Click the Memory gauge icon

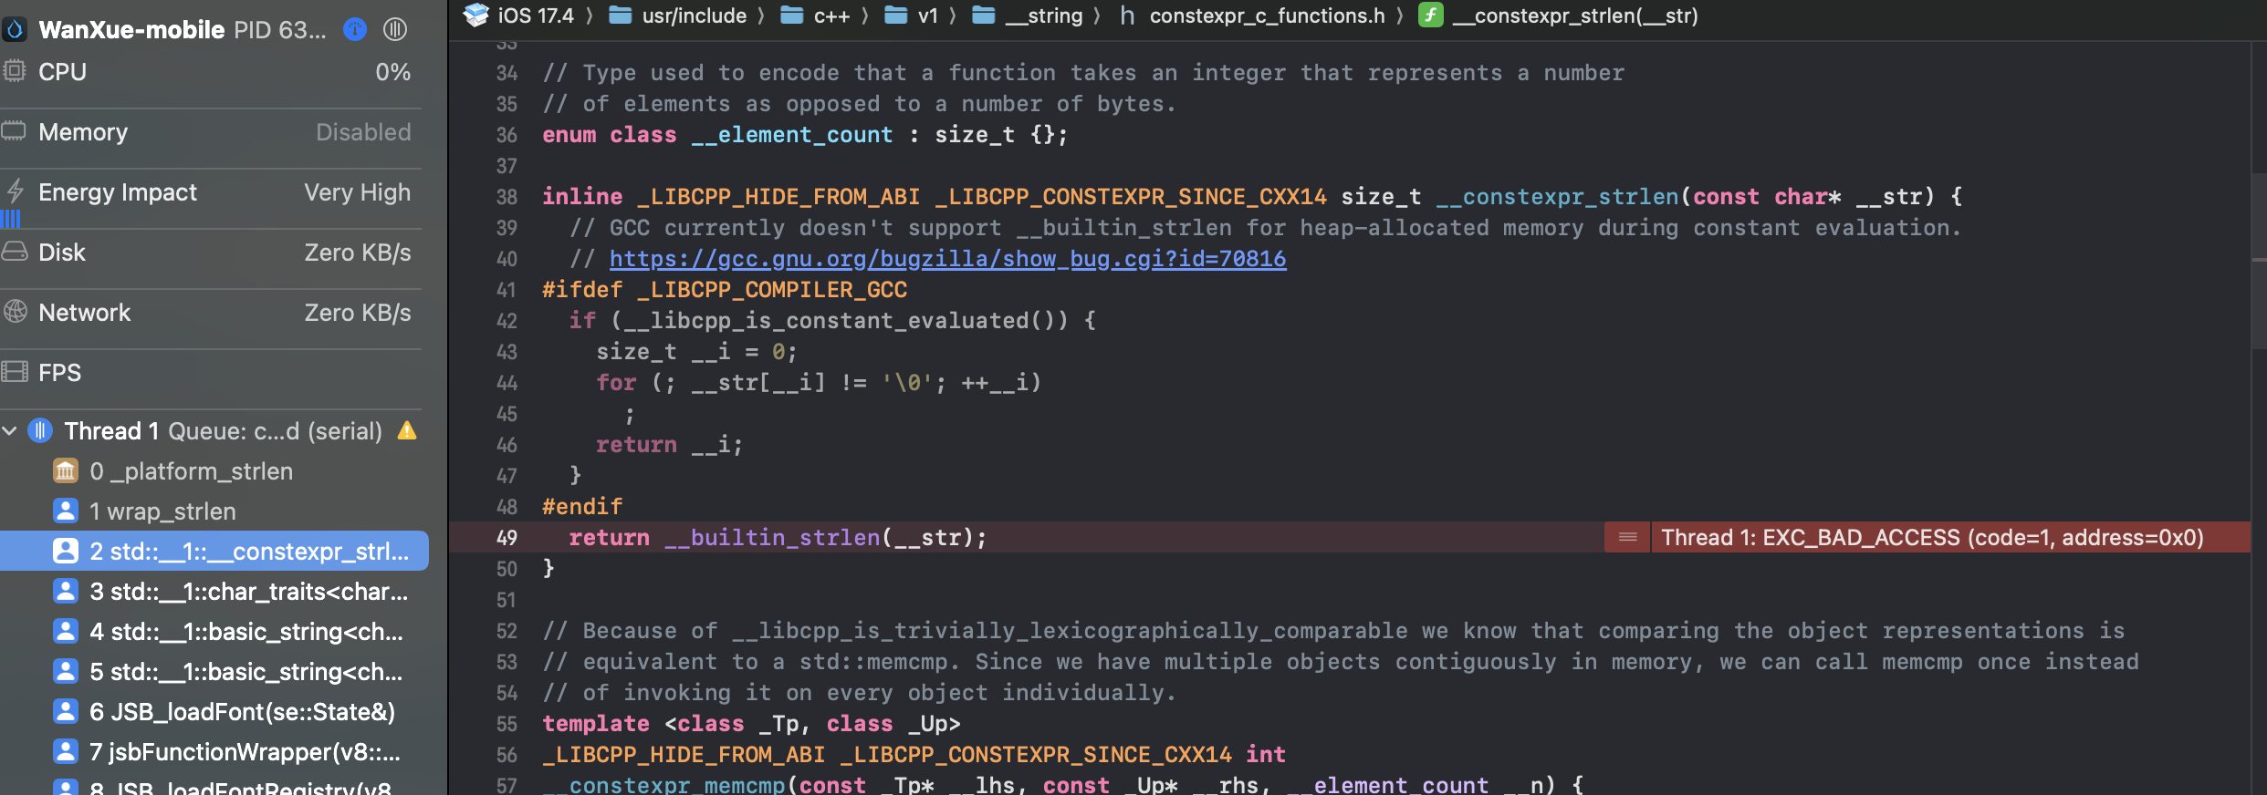pos(14,132)
